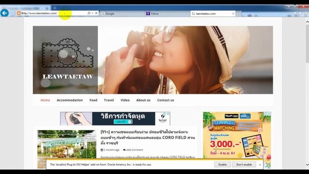Click The Power logo in sidebar ad
The height and width of the screenshot is (174, 309).
tap(232, 116)
